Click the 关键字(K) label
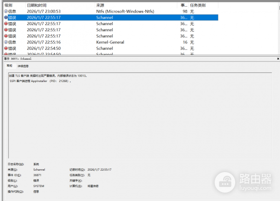Screen dimensions: 280x201 (x=76, y=180)
